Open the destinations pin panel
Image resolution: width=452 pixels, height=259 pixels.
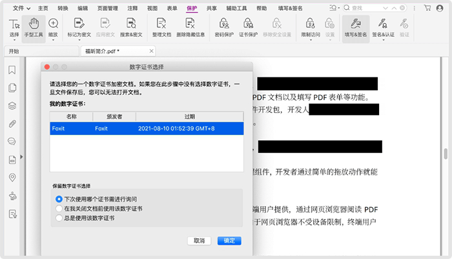tap(12, 178)
